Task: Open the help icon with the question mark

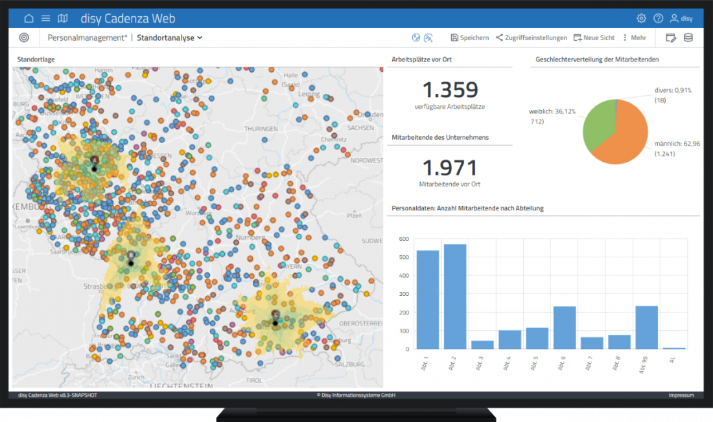Action: [658, 18]
